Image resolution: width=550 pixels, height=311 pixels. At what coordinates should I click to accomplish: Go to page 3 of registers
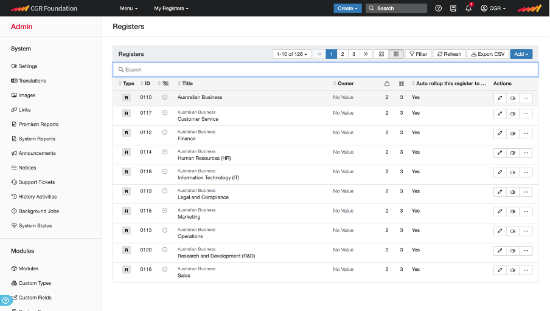pos(353,54)
